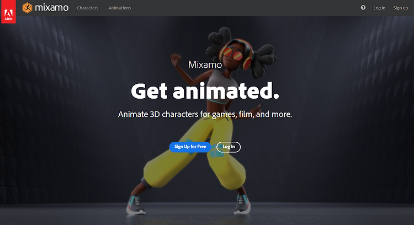Click the Sign Up for Free button

190,147
